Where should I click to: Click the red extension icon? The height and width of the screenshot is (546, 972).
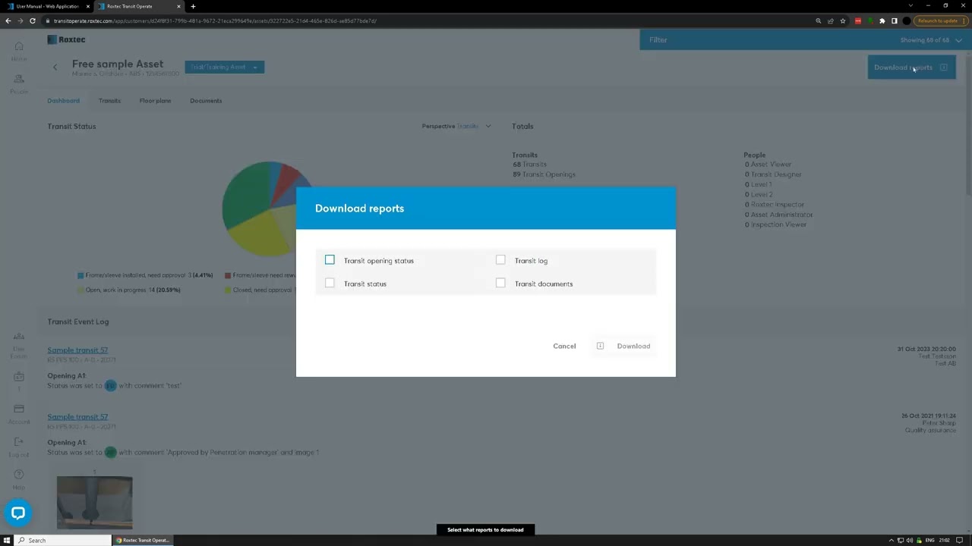tap(857, 20)
